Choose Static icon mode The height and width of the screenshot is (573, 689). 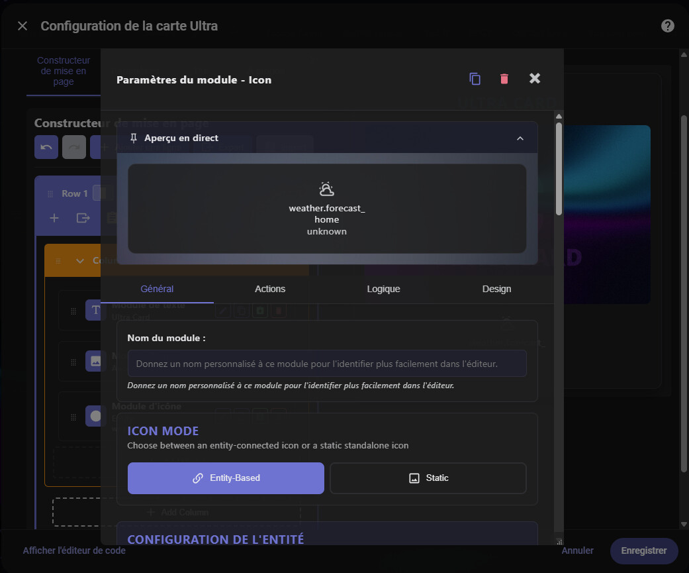tap(428, 478)
